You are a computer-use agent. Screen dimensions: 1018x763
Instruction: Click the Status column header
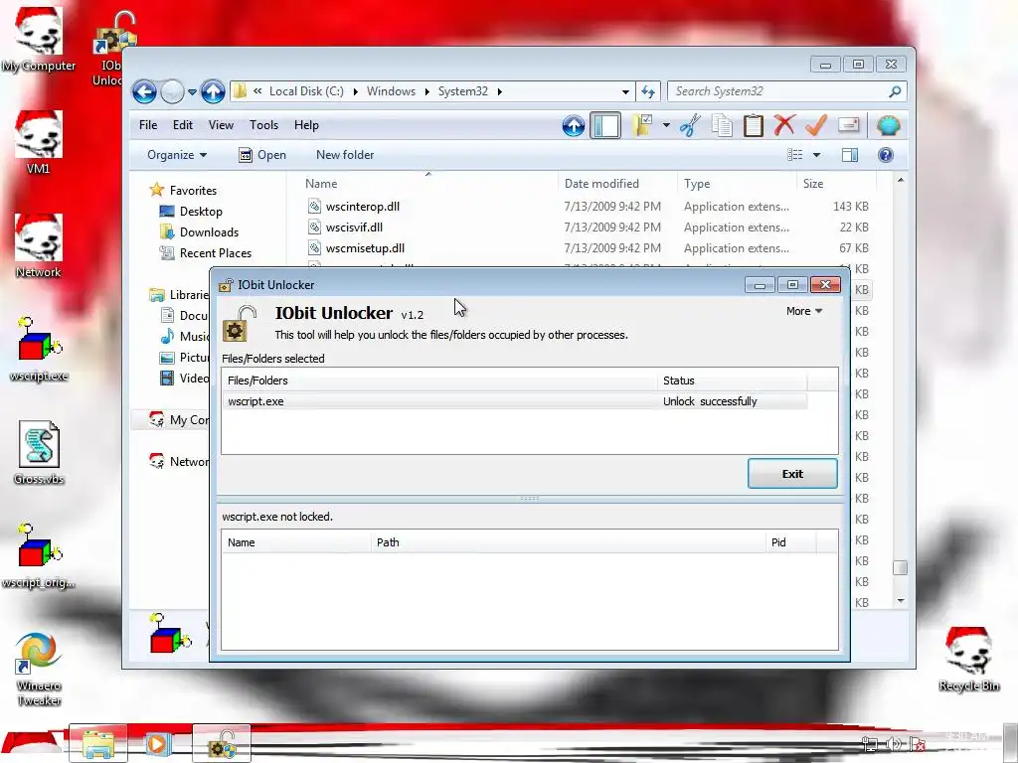733,381
